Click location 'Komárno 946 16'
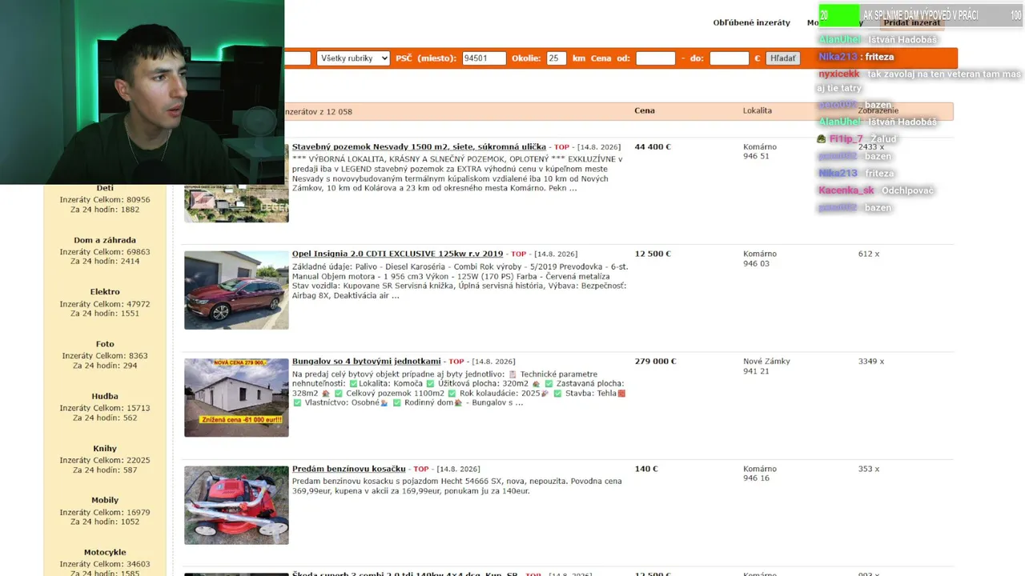The image size is (1025, 576). pyautogui.click(x=760, y=474)
